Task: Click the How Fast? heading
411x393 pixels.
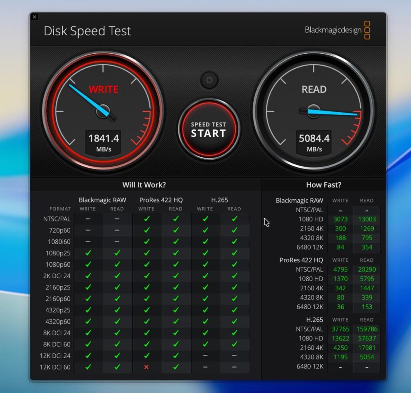Action: pyautogui.click(x=324, y=185)
